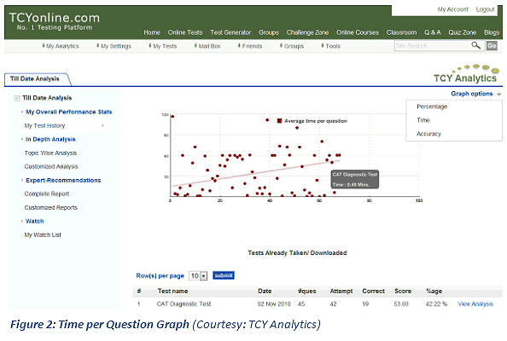
Task: Open Test Generator menu item
Action: click(x=230, y=32)
